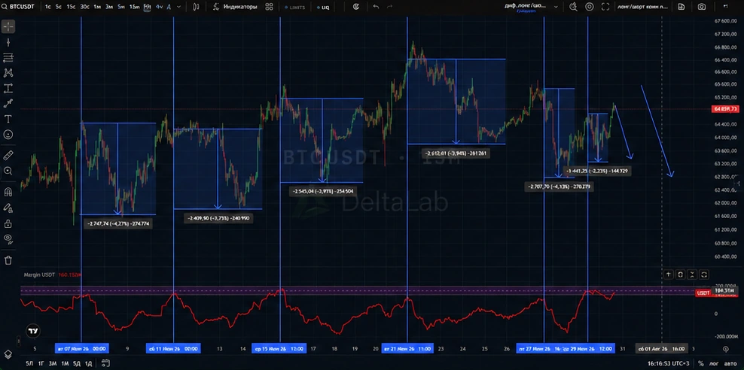The image size is (744, 370).
Task: Activate the zoom in tool
Action: point(8,171)
